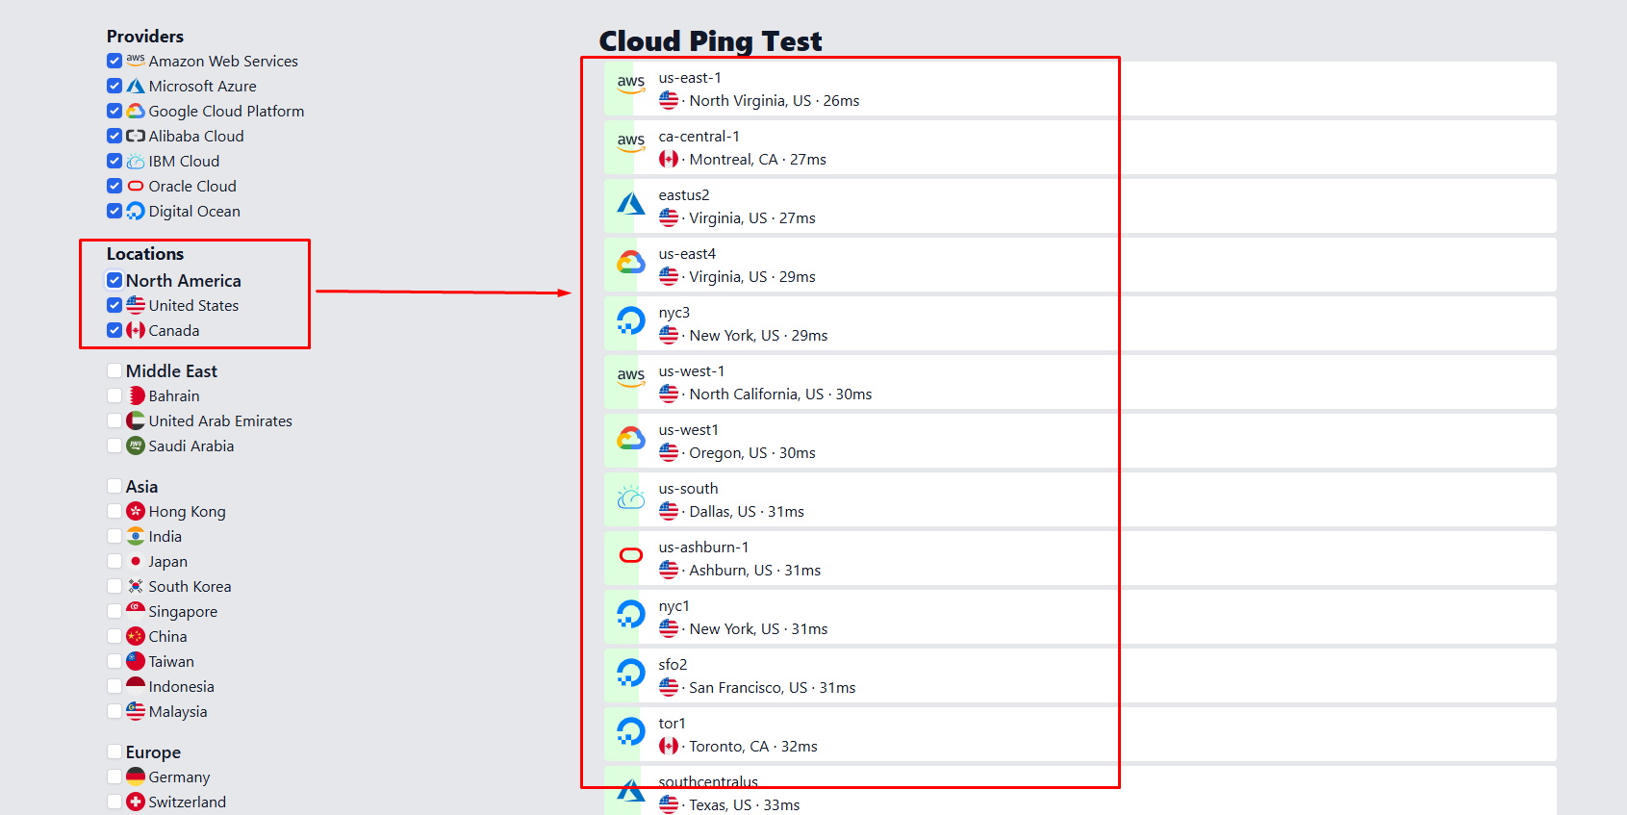Check the Japan location checkbox
The height and width of the screenshot is (815, 1627).
click(114, 561)
